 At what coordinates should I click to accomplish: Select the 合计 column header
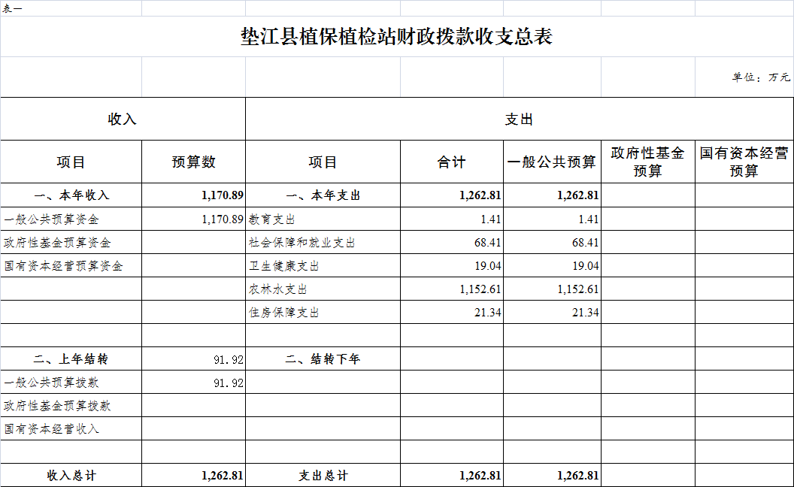click(x=452, y=162)
